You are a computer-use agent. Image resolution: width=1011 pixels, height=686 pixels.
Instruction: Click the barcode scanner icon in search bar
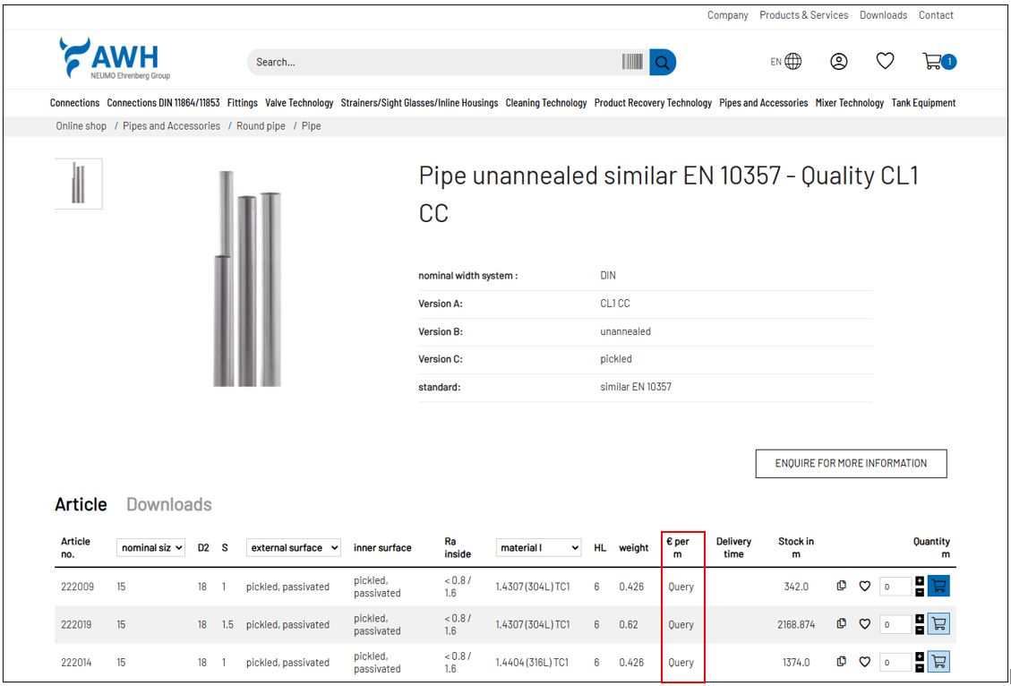tap(632, 63)
